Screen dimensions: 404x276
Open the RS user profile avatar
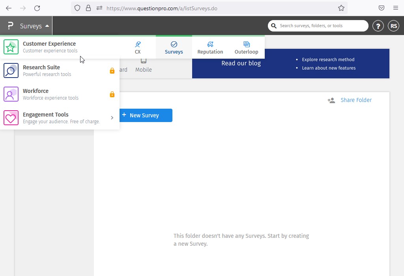pos(393,26)
